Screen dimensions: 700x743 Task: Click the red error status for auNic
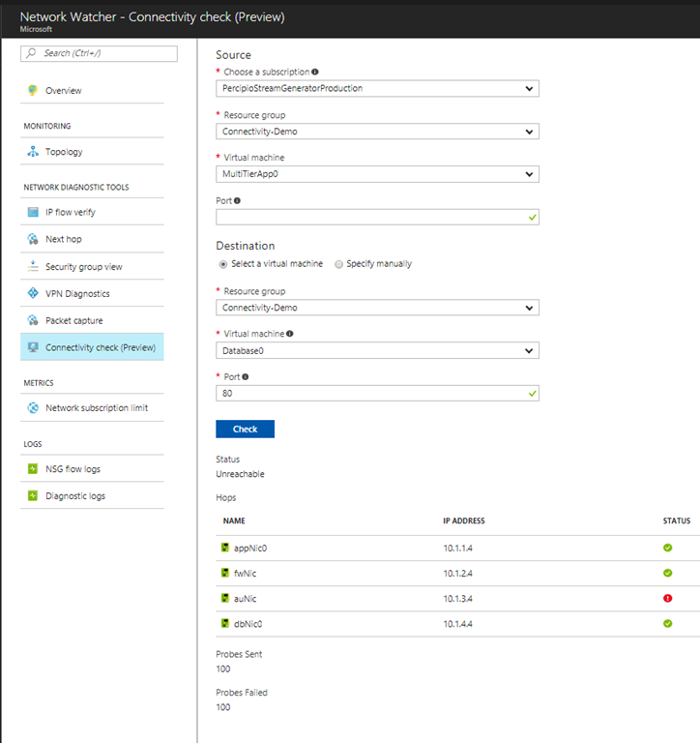pos(668,598)
